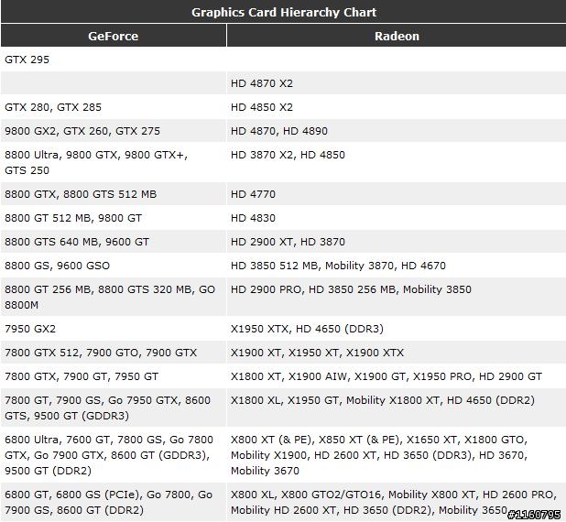Select the GeForce column header
The image size is (566, 522).
114,36
